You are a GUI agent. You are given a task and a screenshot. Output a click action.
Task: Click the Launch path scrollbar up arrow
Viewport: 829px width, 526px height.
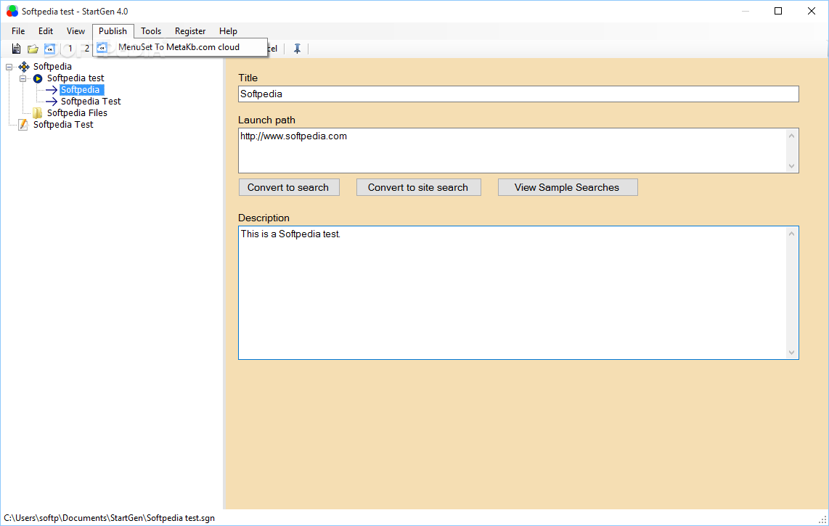(x=791, y=136)
